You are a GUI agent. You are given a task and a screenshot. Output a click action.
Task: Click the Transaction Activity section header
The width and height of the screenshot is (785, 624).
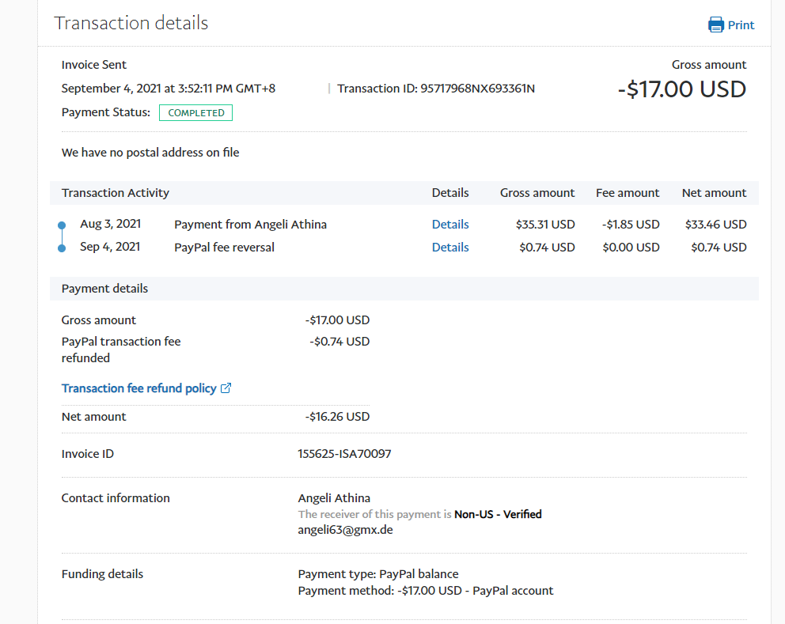coord(116,193)
